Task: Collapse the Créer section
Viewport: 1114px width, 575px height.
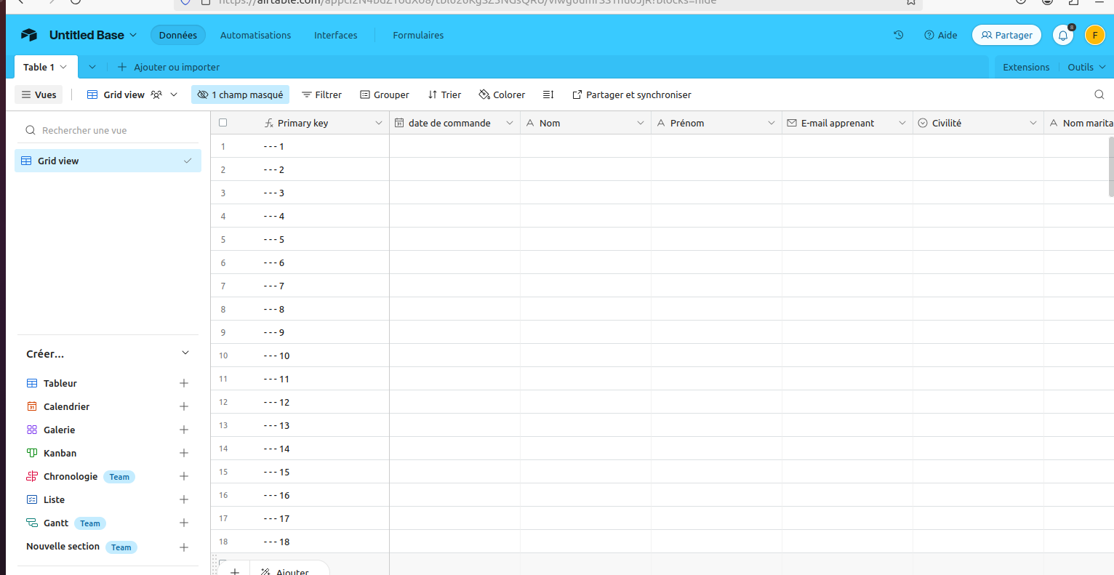Action: point(185,353)
